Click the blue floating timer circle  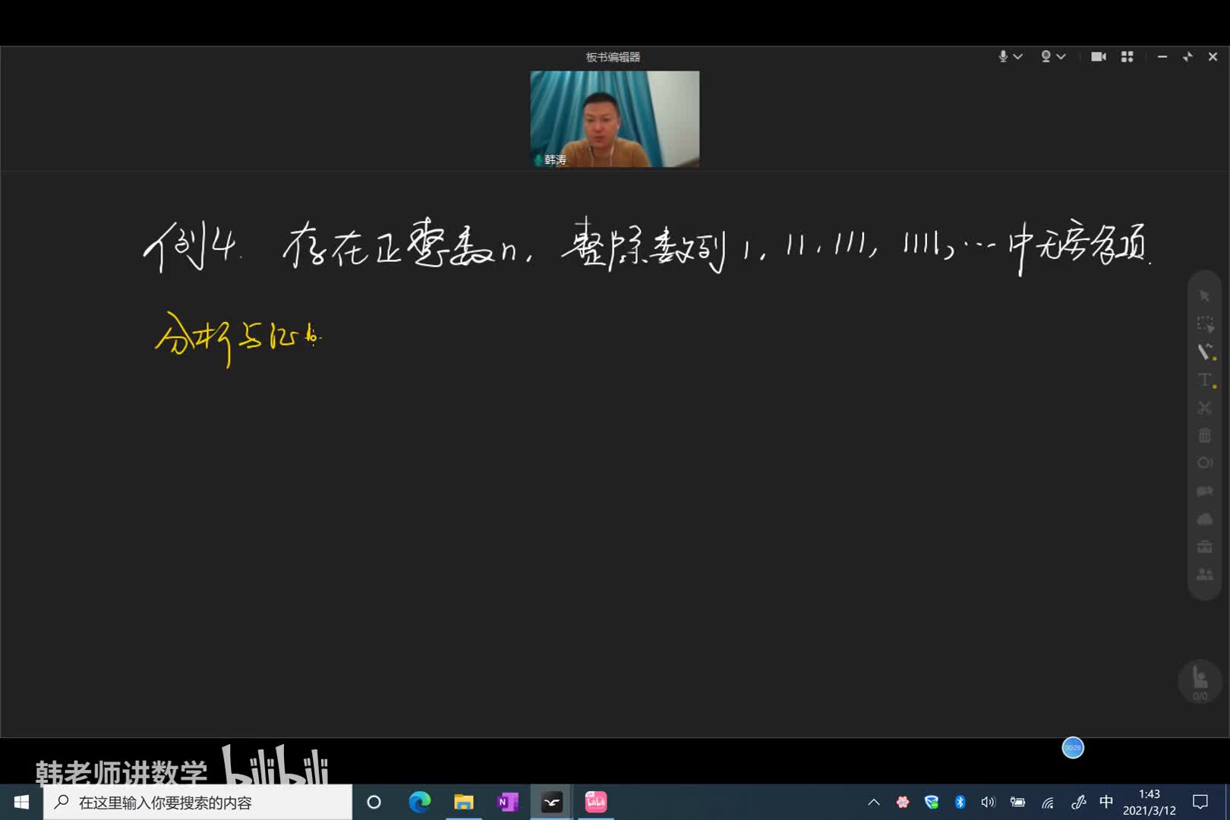pos(1073,748)
